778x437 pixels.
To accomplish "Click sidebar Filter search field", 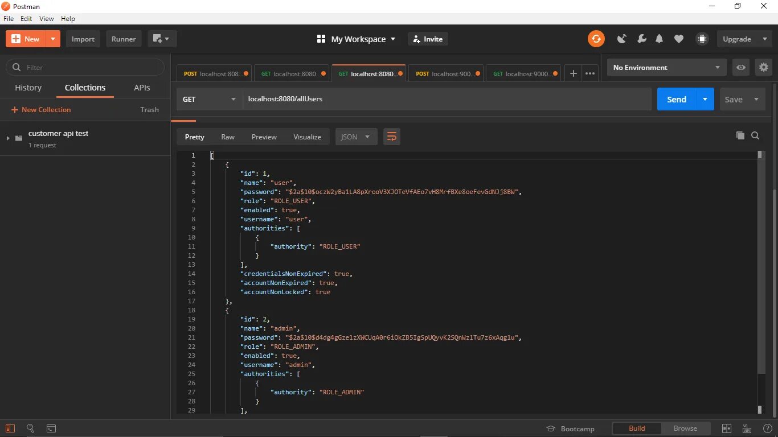I will [85, 67].
